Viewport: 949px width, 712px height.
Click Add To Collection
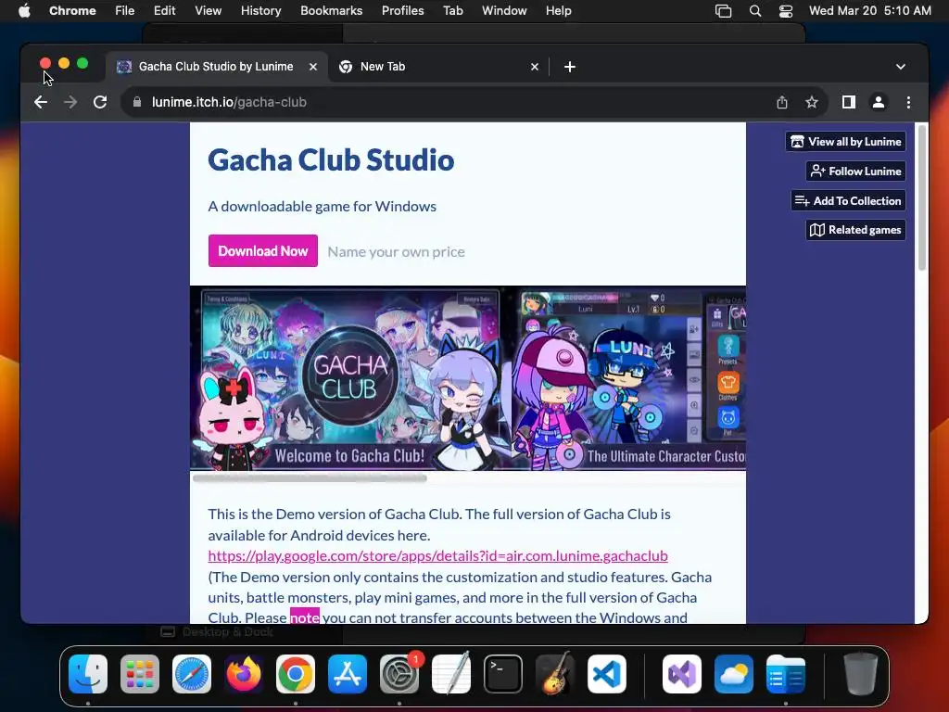848,200
